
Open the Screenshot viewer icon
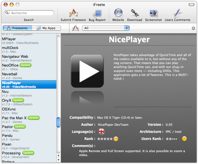(154, 13)
